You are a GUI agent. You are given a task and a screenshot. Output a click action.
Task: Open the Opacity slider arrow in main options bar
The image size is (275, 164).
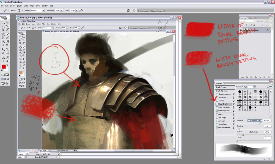pyautogui.click(x=61, y=10)
